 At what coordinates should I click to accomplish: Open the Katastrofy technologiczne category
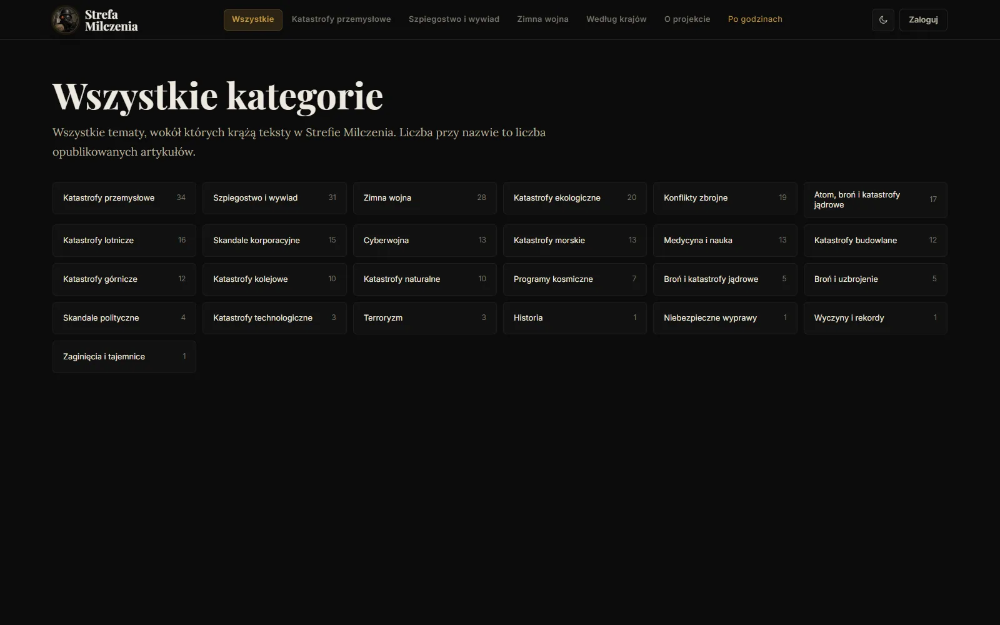(x=274, y=318)
